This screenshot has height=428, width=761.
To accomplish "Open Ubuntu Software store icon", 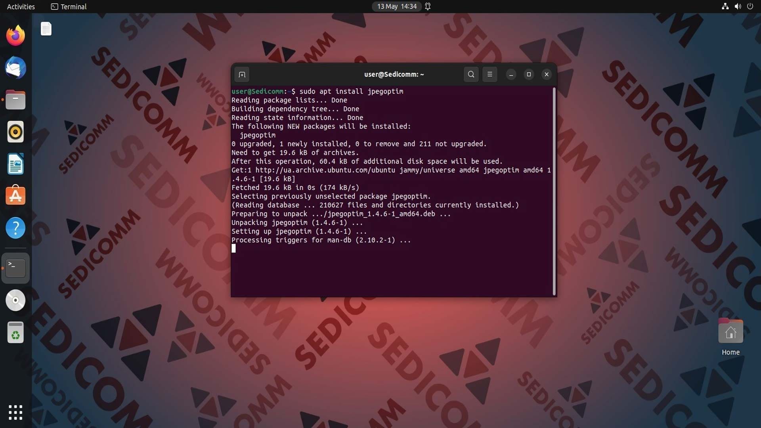I will 15,196.
